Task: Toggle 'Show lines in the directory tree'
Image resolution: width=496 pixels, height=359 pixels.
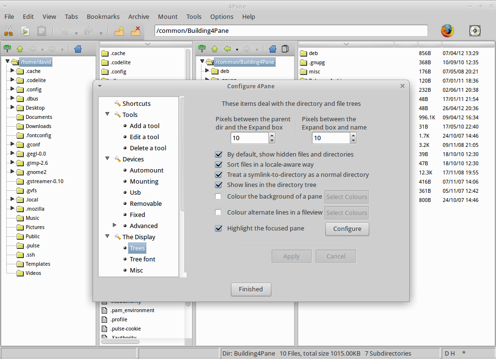Action: pos(218,185)
